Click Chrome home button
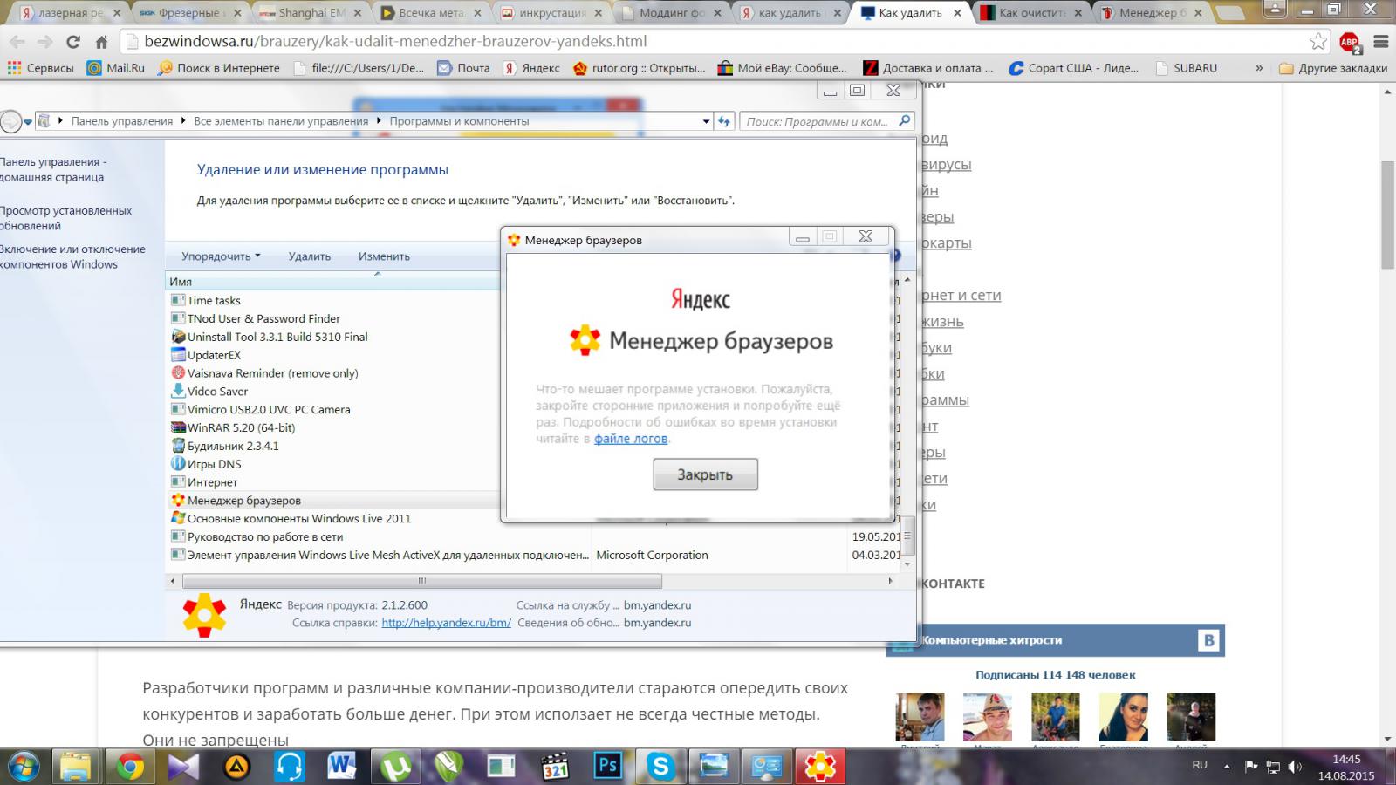This screenshot has height=785, width=1396. point(101,42)
